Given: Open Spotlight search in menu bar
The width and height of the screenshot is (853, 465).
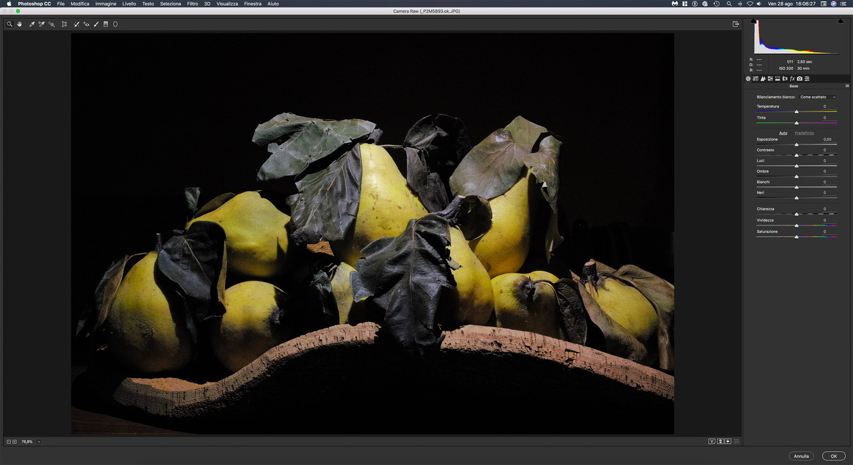Looking at the screenshot, I should click(729, 3).
